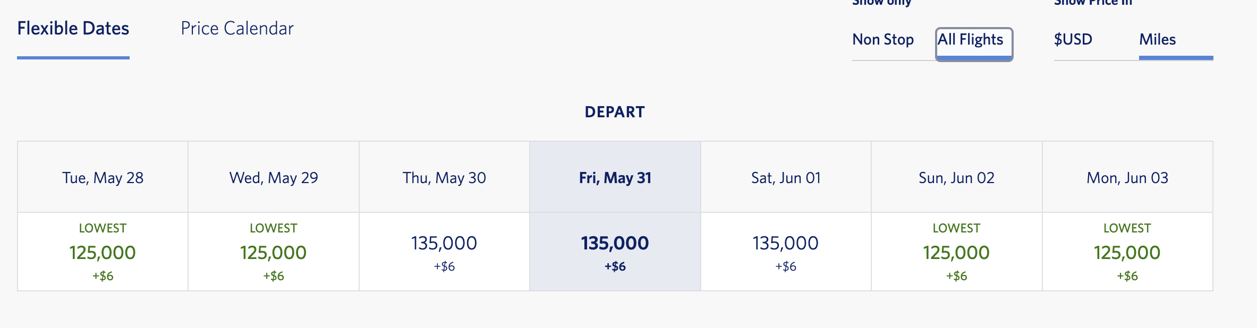Choose the 125,000 miles fare on May 28
Viewport: 1257px width, 328px height.
pyautogui.click(x=103, y=253)
